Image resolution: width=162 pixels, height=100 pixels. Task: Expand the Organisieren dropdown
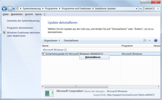coord(52,41)
